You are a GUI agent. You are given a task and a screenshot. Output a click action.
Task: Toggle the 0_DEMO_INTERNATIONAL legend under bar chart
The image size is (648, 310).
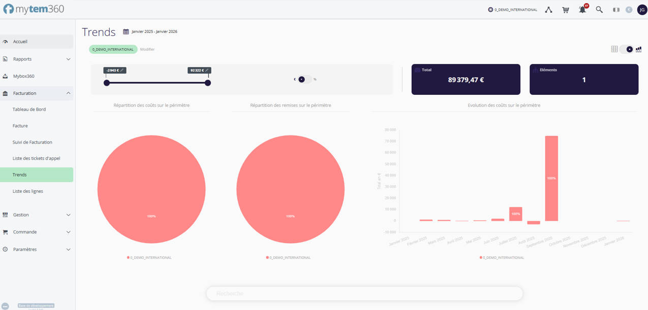pos(502,258)
